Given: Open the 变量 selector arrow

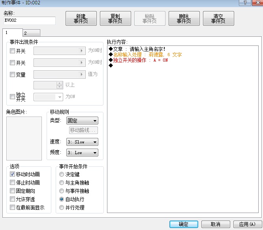Looking at the screenshot, I should point(82,75).
